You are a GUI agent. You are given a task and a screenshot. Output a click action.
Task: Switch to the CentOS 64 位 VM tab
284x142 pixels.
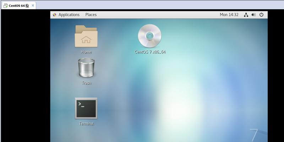point(19,6)
